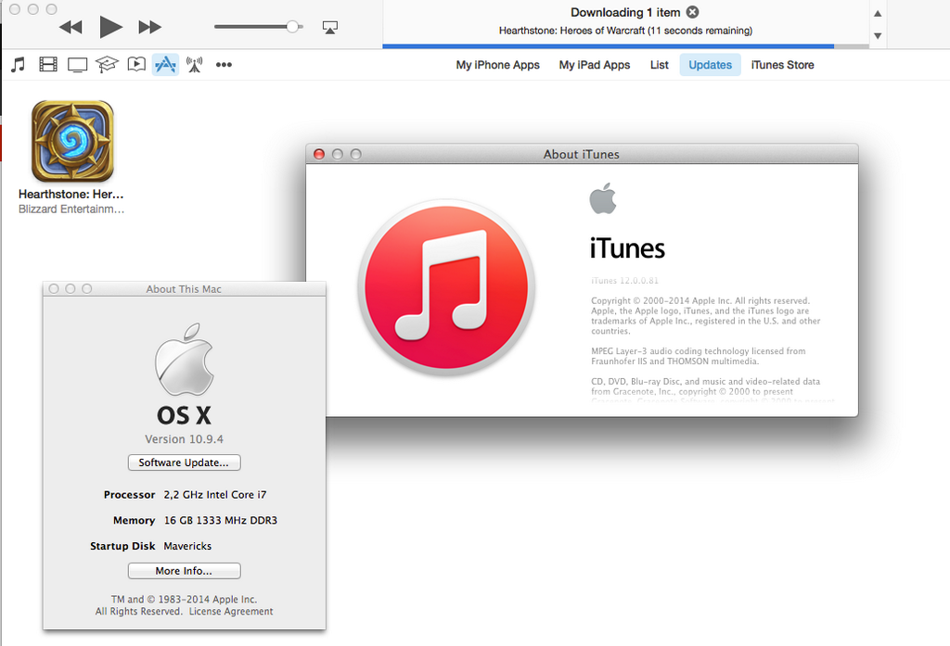This screenshot has width=950, height=646.
Task: Click the grey Apple logo in About iTunes
Action: [x=603, y=198]
